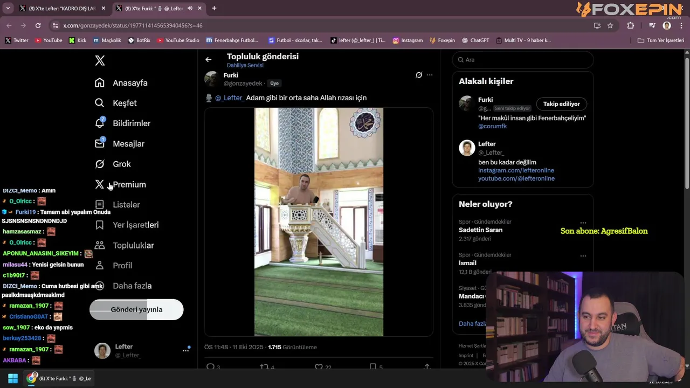Image resolution: width=690 pixels, height=388 pixels.
Task: Click the Üye badge next to Furki
Action: point(274,84)
